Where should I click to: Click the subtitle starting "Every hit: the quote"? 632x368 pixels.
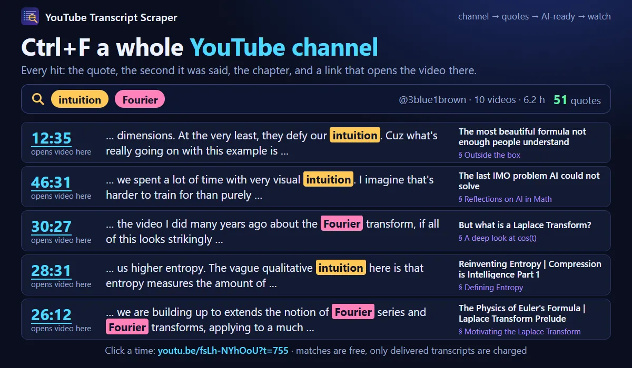(x=249, y=70)
